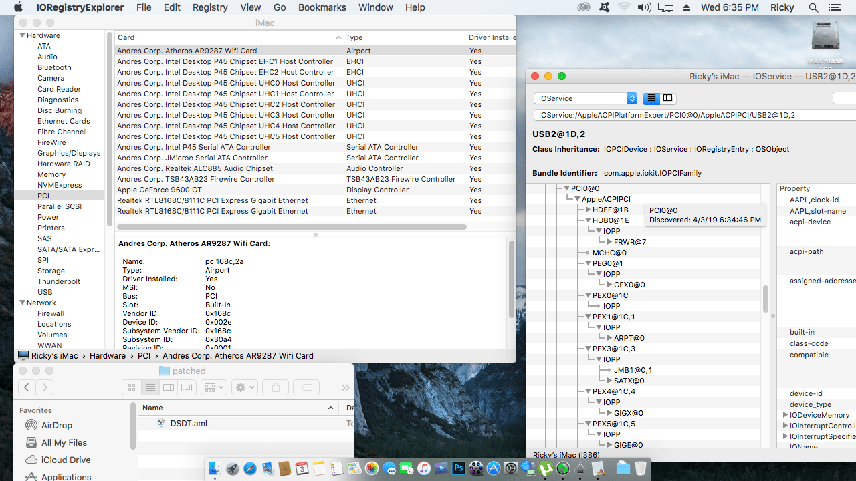Open Photoshop from the Dock

[459, 468]
